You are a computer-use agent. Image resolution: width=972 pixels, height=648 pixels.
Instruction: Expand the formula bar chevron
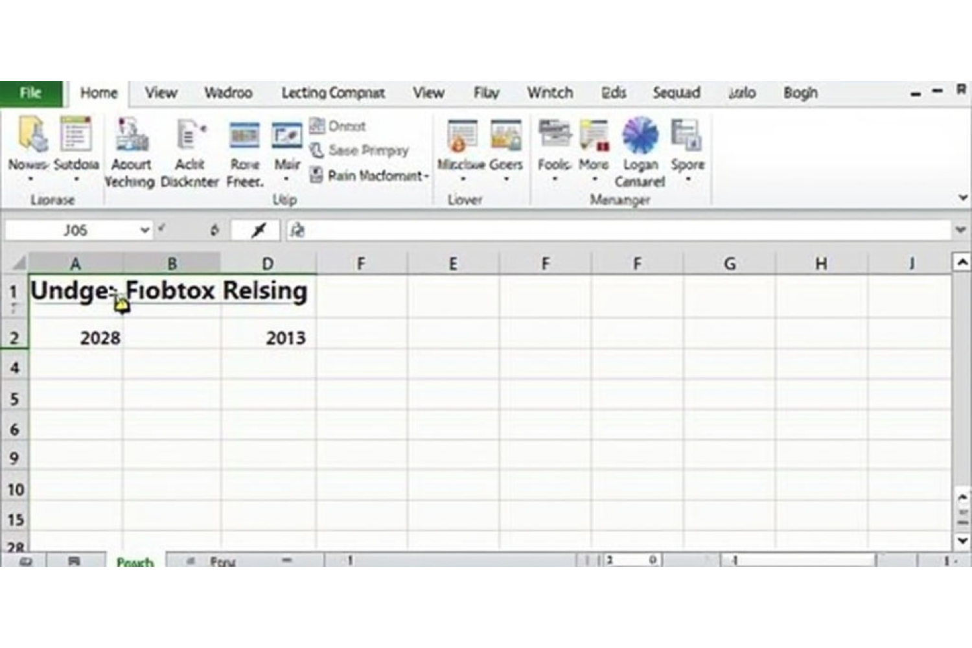click(960, 230)
